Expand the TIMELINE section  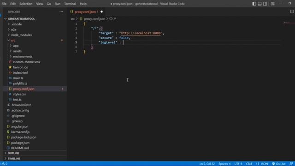point(14,159)
